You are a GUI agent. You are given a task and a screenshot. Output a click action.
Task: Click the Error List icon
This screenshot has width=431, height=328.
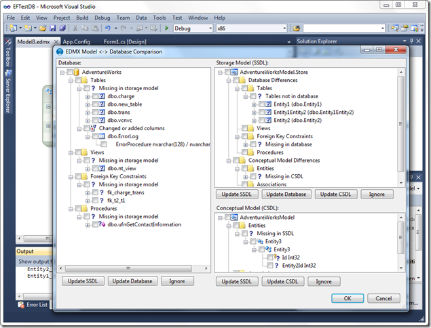[x=21, y=305]
